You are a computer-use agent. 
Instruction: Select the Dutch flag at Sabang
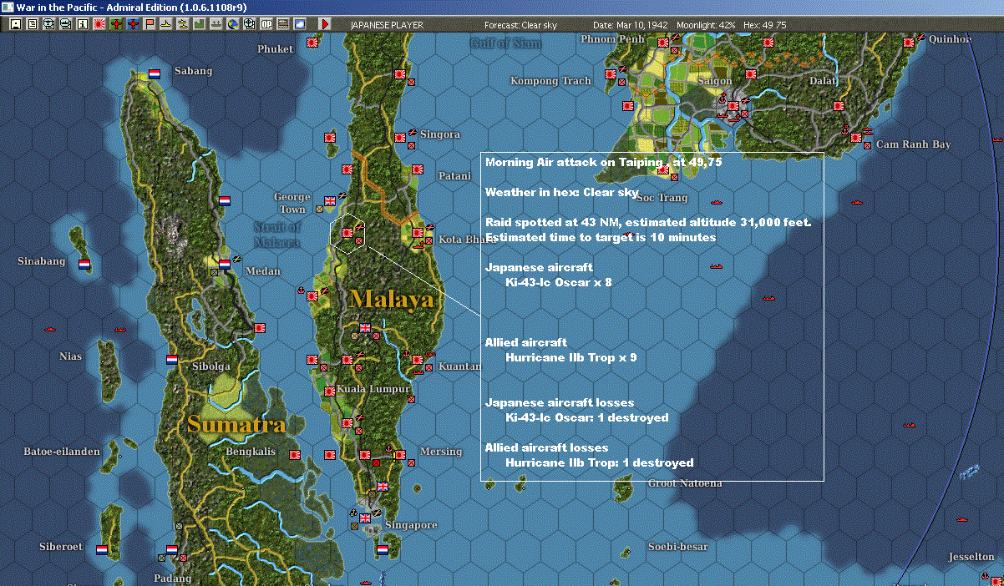pyautogui.click(x=154, y=73)
